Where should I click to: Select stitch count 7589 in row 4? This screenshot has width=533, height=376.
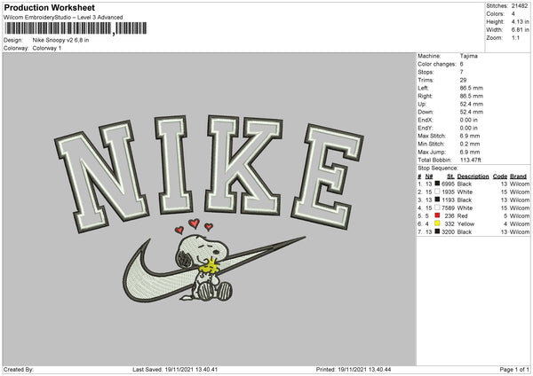(448, 208)
